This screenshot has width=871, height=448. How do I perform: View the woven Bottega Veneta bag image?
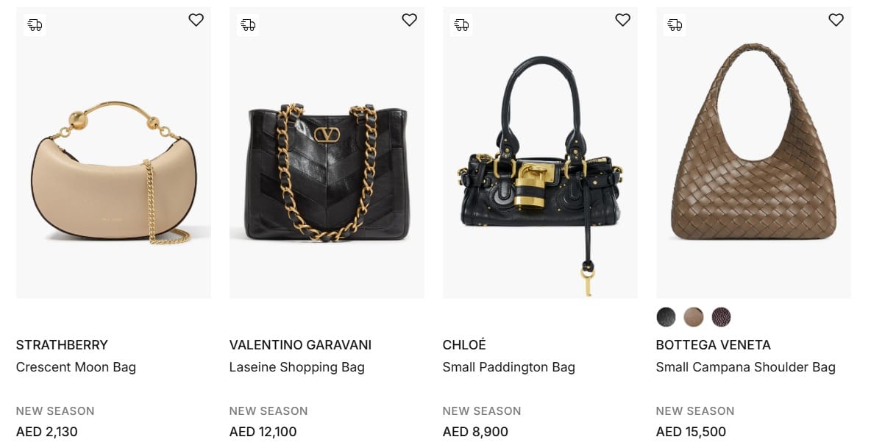(x=753, y=147)
